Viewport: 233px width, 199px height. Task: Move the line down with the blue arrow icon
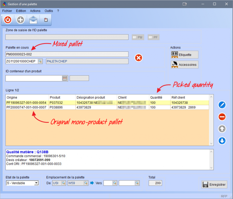pyautogui.click(x=222, y=141)
